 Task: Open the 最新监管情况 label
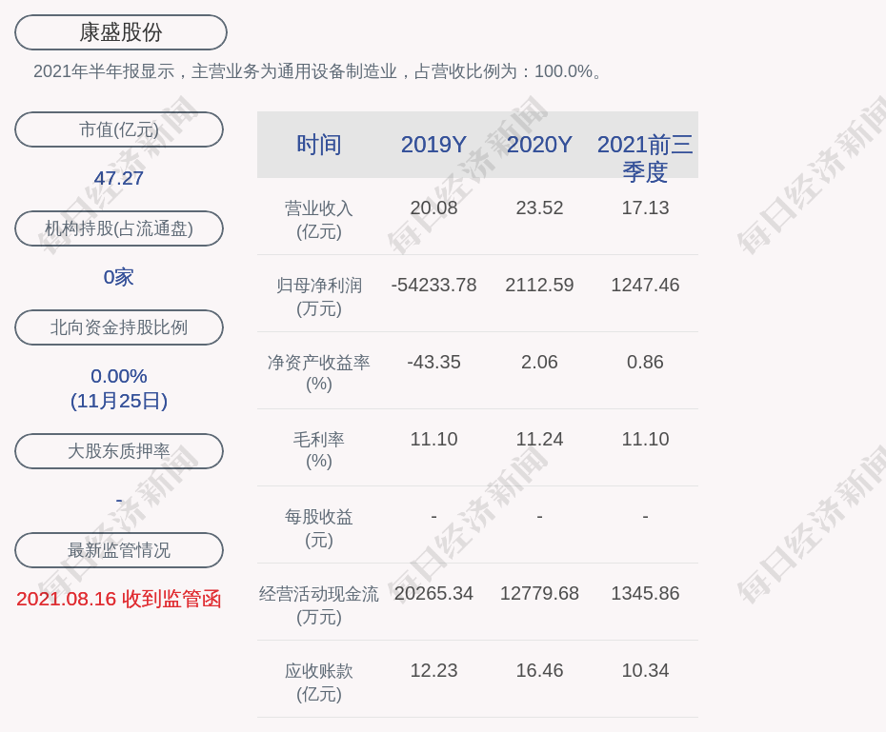(x=119, y=550)
